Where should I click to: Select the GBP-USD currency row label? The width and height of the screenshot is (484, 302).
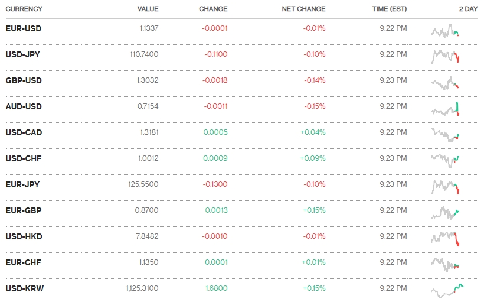[23, 80]
